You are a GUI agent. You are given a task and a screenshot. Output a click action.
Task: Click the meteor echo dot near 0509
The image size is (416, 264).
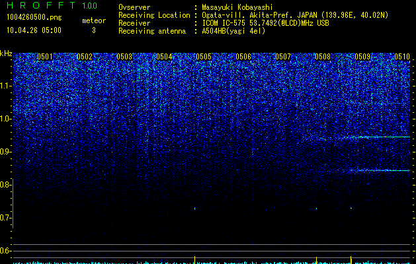[x=351, y=208]
